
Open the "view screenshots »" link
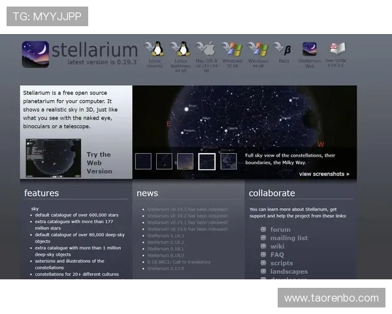[324, 174]
